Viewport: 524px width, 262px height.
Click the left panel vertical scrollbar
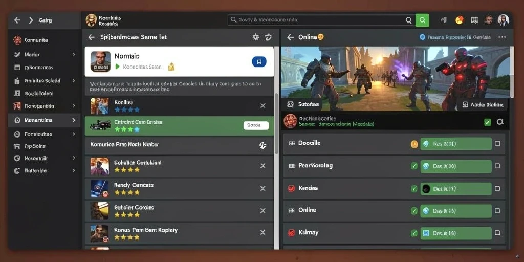pos(276,123)
